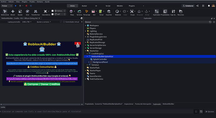Click the command bar input field
216x118 pixels.
(97, 111)
